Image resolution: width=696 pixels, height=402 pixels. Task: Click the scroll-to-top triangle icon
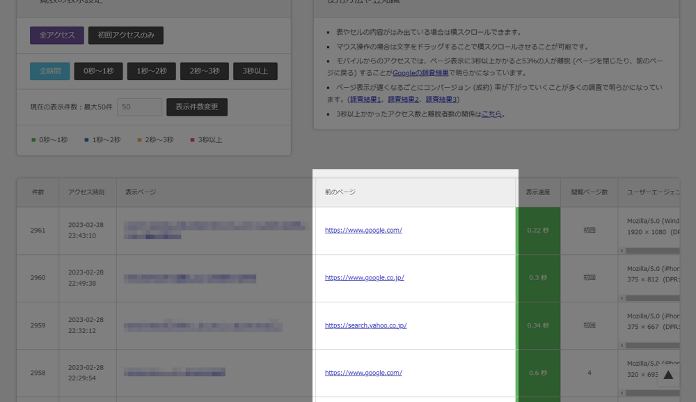pos(668,376)
